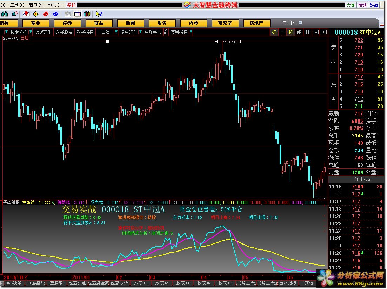The image size is (387, 289).
Task: Click the 技术分析 toolbar button
Action: 19,32
